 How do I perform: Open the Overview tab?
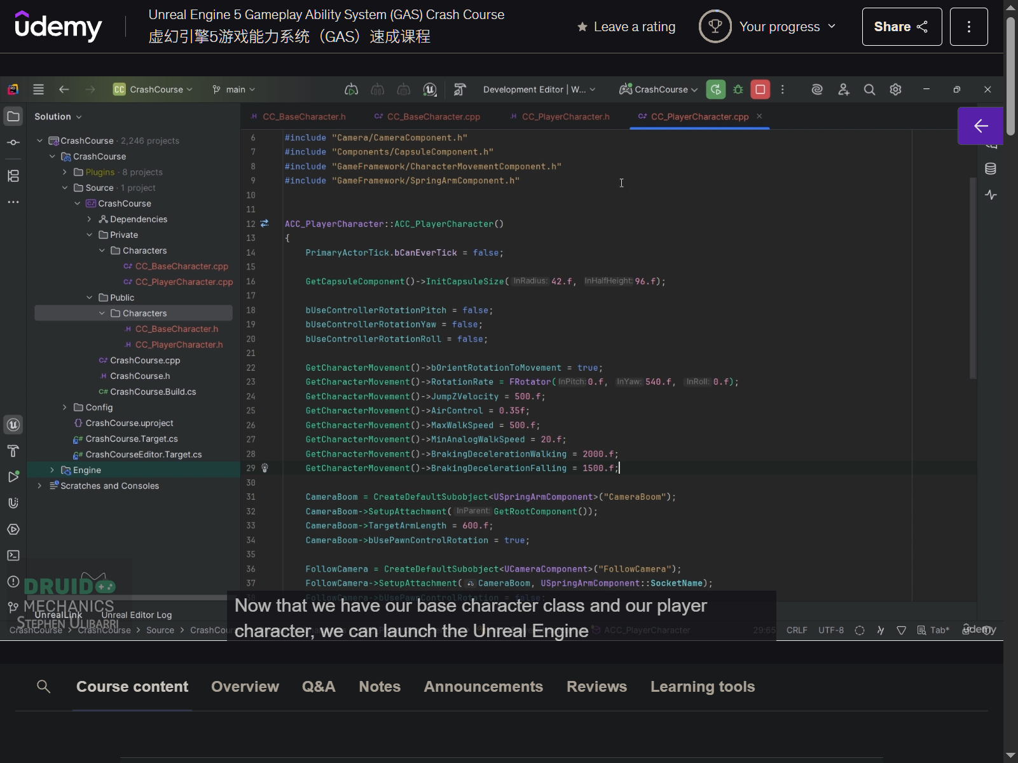point(245,687)
